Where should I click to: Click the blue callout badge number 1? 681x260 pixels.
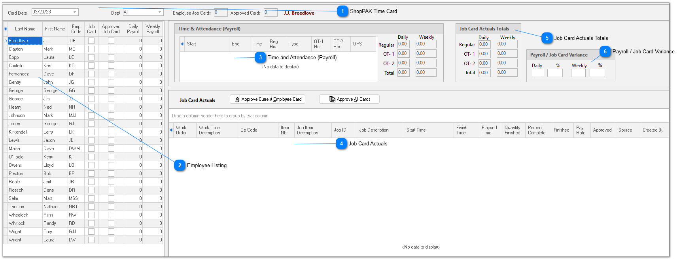click(342, 11)
